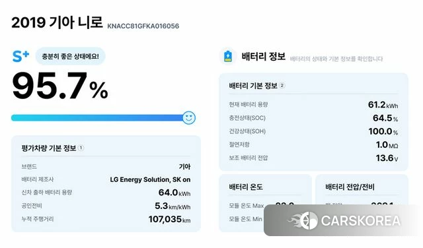Click the 충전상태(SOC) 64.5% value
This screenshot has height=248, width=423.
coord(385,118)
